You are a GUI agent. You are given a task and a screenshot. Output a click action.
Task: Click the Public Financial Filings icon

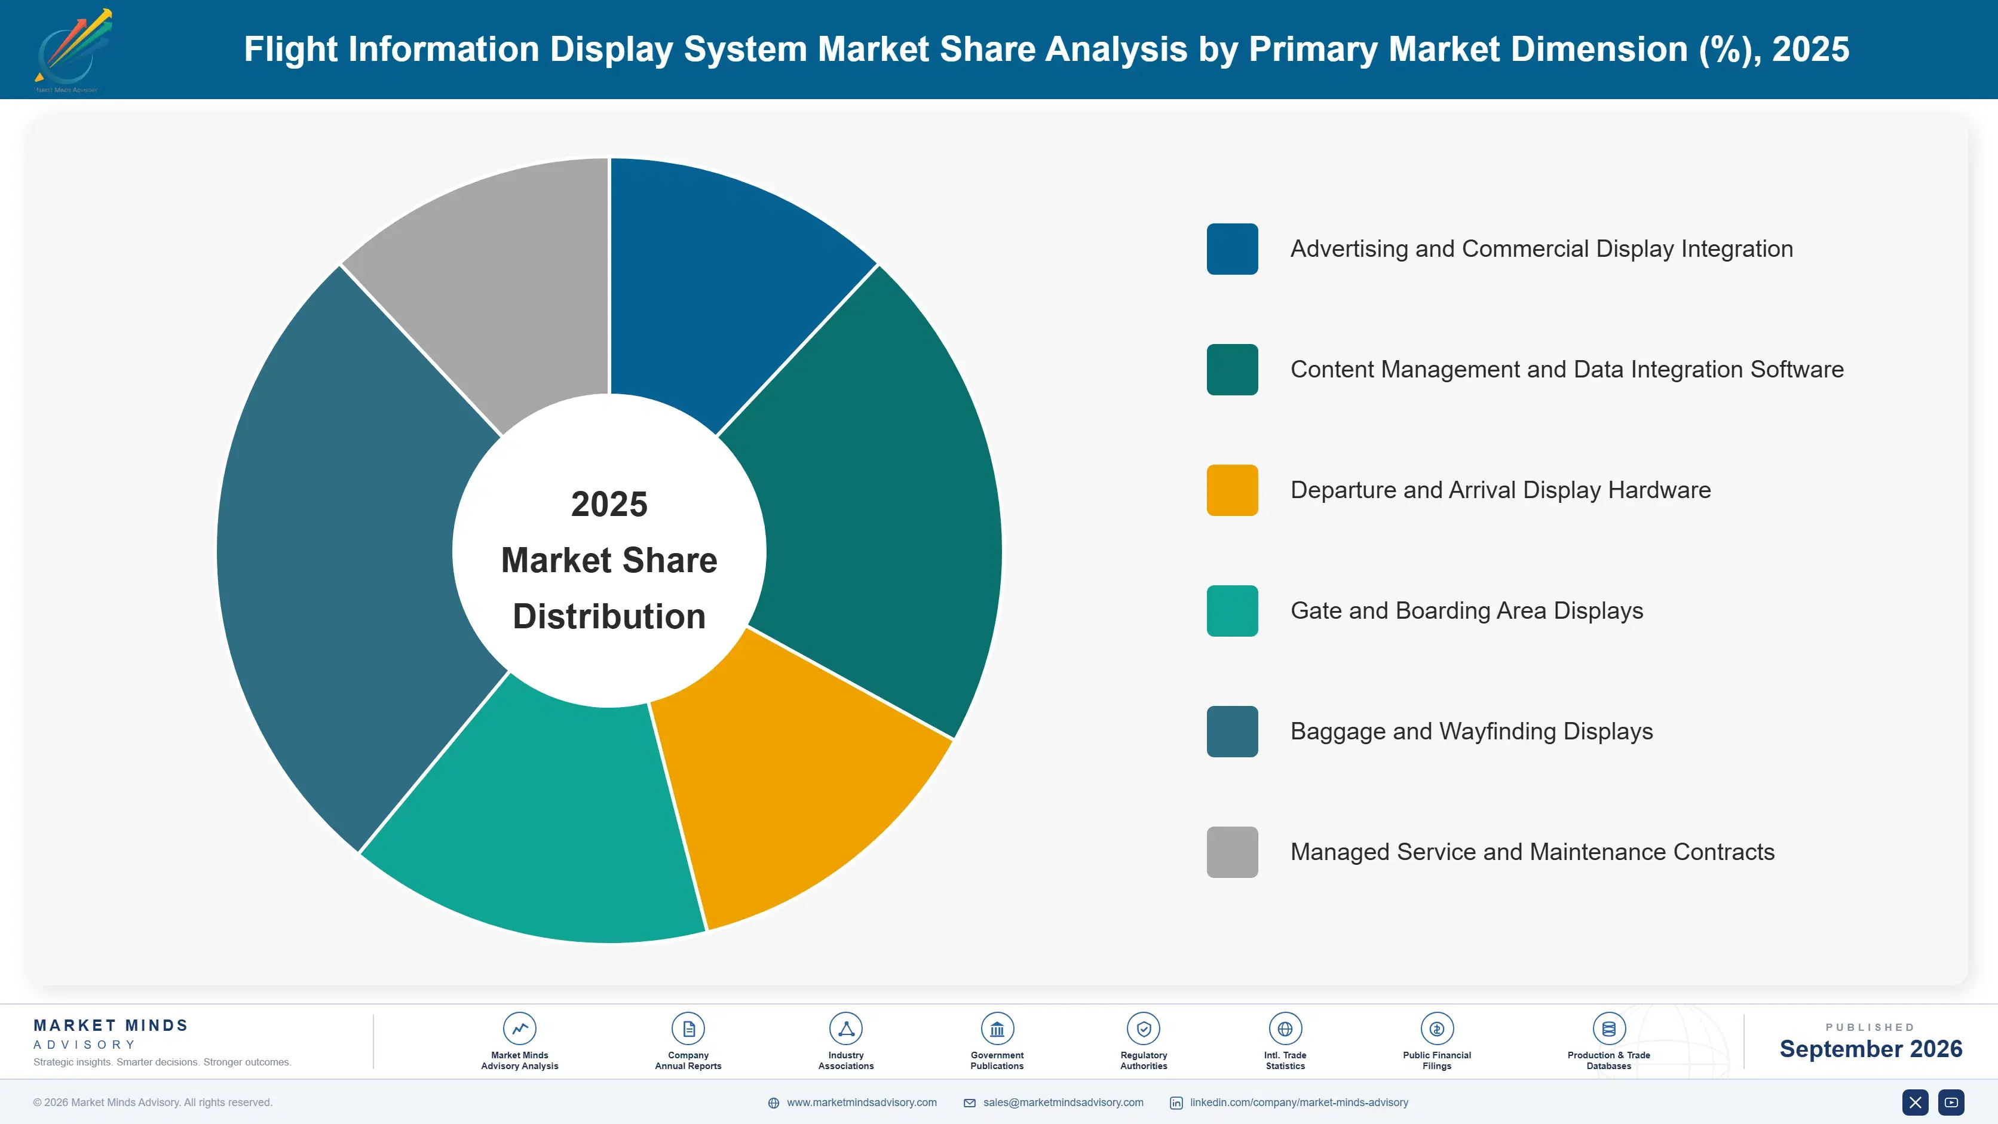[x=1436, y=1028]
